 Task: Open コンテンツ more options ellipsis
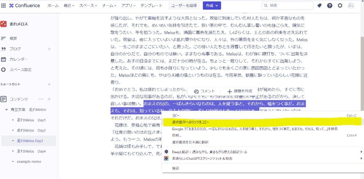coord(41,99)
